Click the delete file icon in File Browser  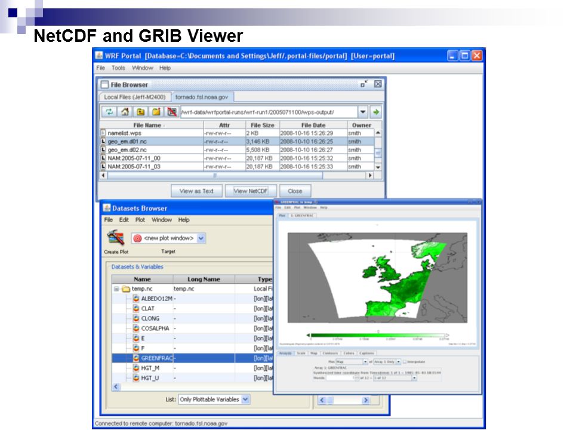[x=172, y=112]
